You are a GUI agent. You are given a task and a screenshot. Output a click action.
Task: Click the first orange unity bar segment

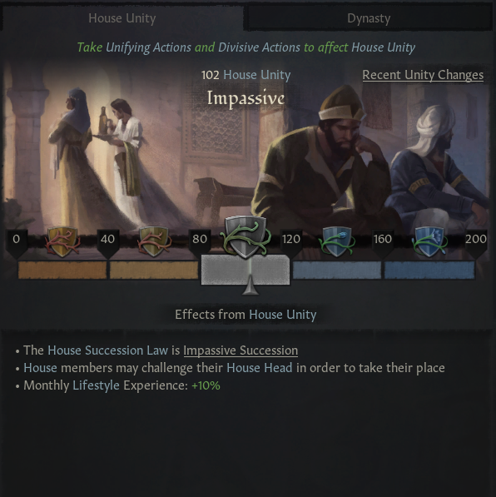coord(62,270)
